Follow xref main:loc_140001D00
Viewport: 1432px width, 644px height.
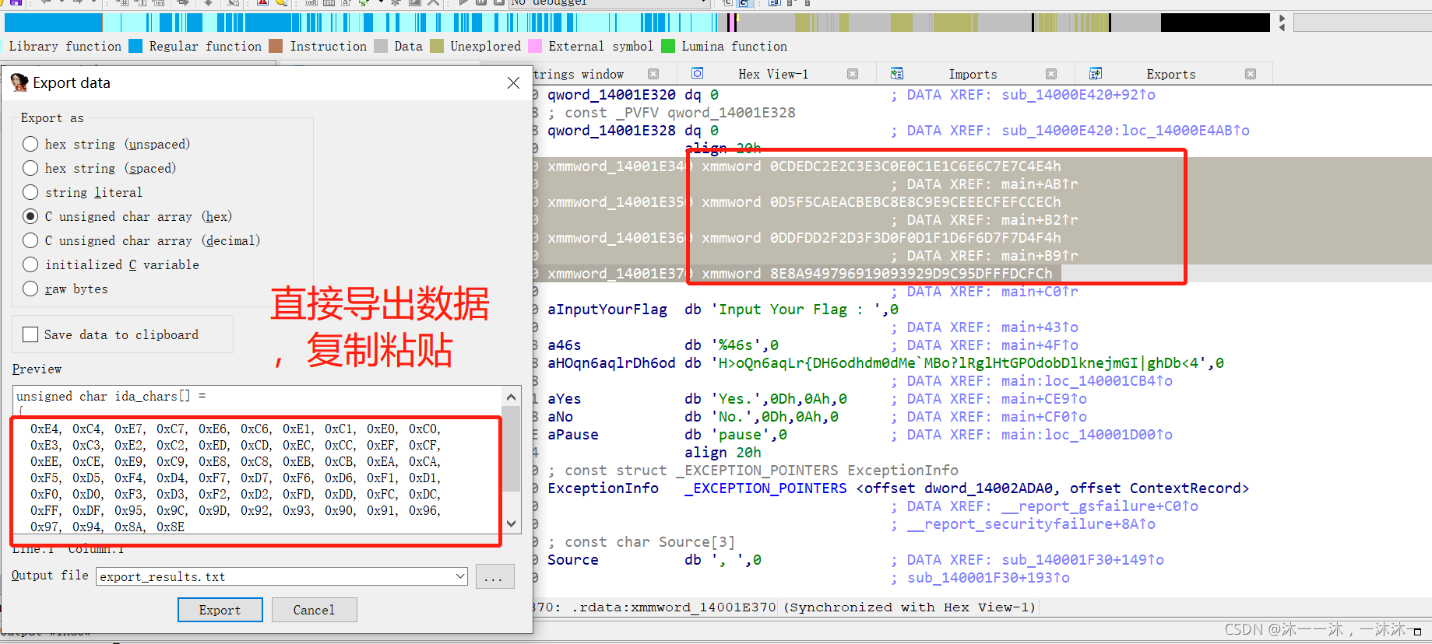coord(1087,434)
